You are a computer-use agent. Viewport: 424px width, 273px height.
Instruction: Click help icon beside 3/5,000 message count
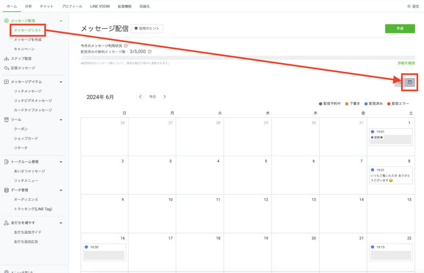(x=149, y=52)
